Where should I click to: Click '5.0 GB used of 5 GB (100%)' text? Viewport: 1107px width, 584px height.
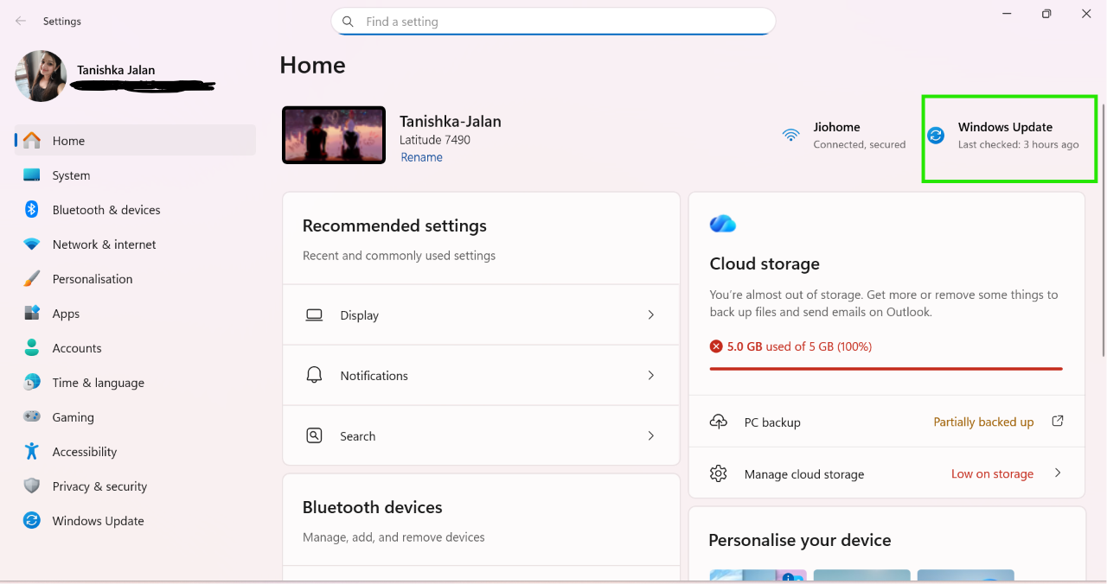799,346
